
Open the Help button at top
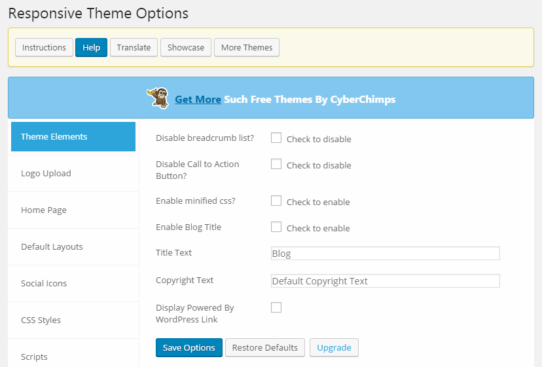pos(91,47)
